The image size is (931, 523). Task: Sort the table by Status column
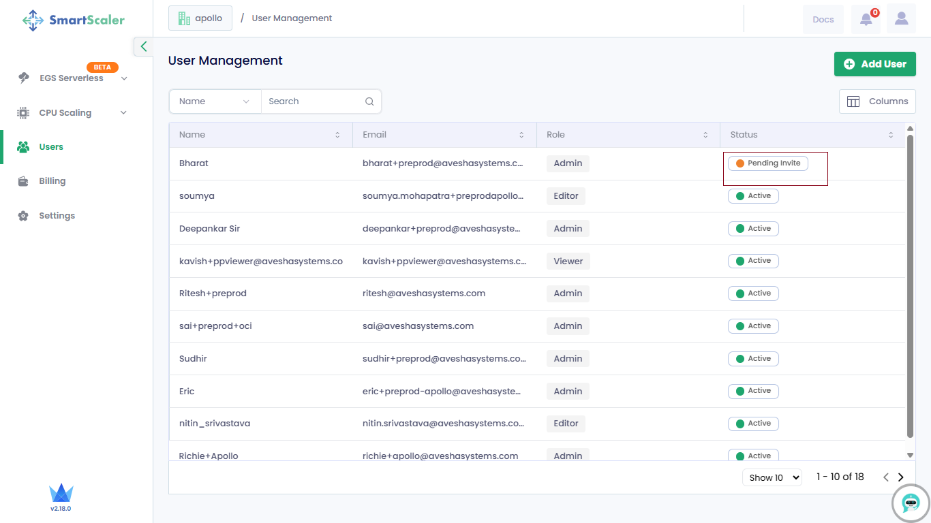(891, 135)
